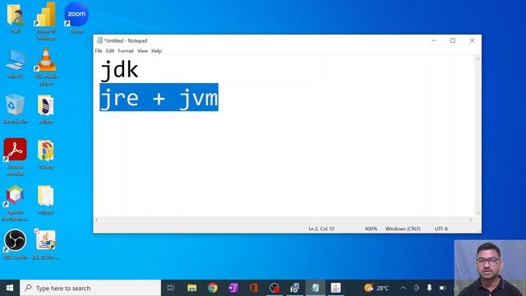Screen dimensions: 526x296
Task: Click the microphone tray icon
Action: coord(429,288)
